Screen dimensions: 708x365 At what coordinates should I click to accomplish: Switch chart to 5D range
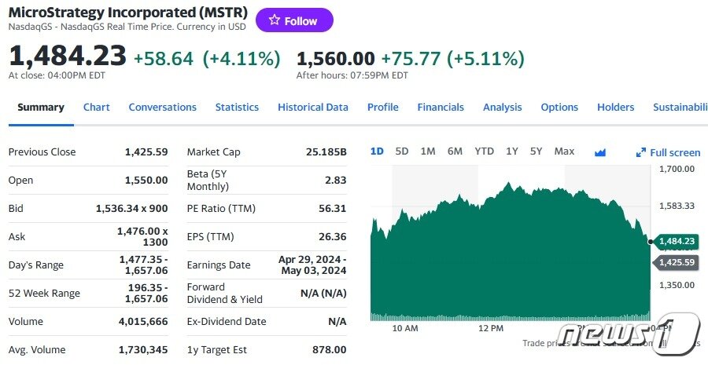click(x=402, y=151)
